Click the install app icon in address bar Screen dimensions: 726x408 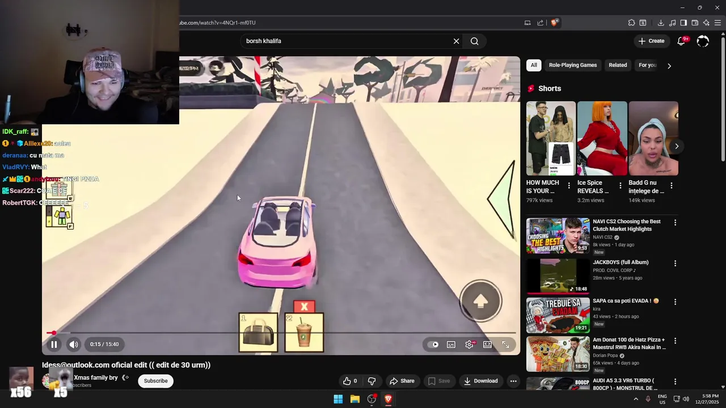[x=527, y=23]
